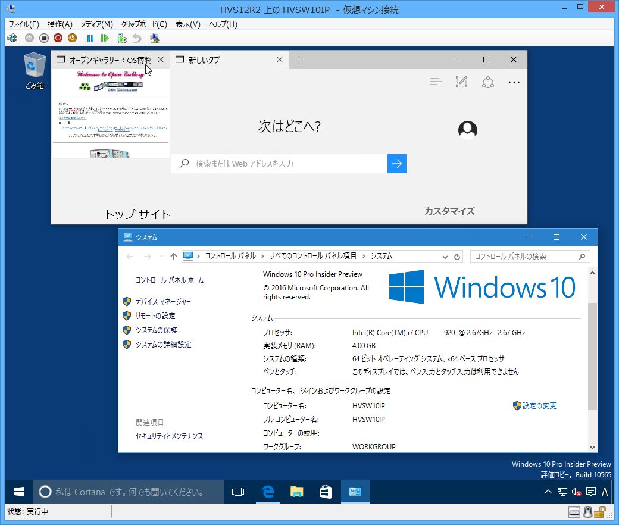
Task: Click the Cortana search box
Action: click(129, 492)
